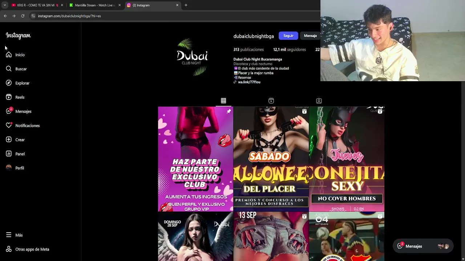Open Otras apps de Meta
465x261 pixels.
click(28, 249)
